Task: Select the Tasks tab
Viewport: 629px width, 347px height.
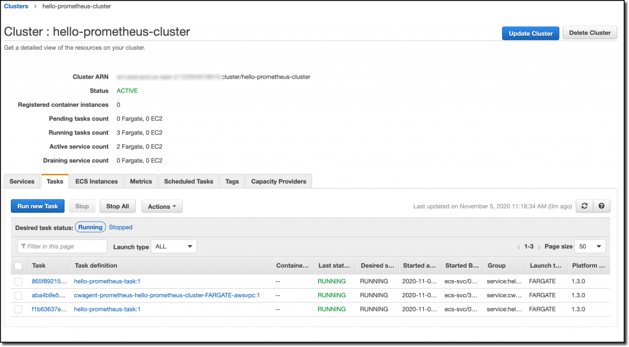Action: 55,181
